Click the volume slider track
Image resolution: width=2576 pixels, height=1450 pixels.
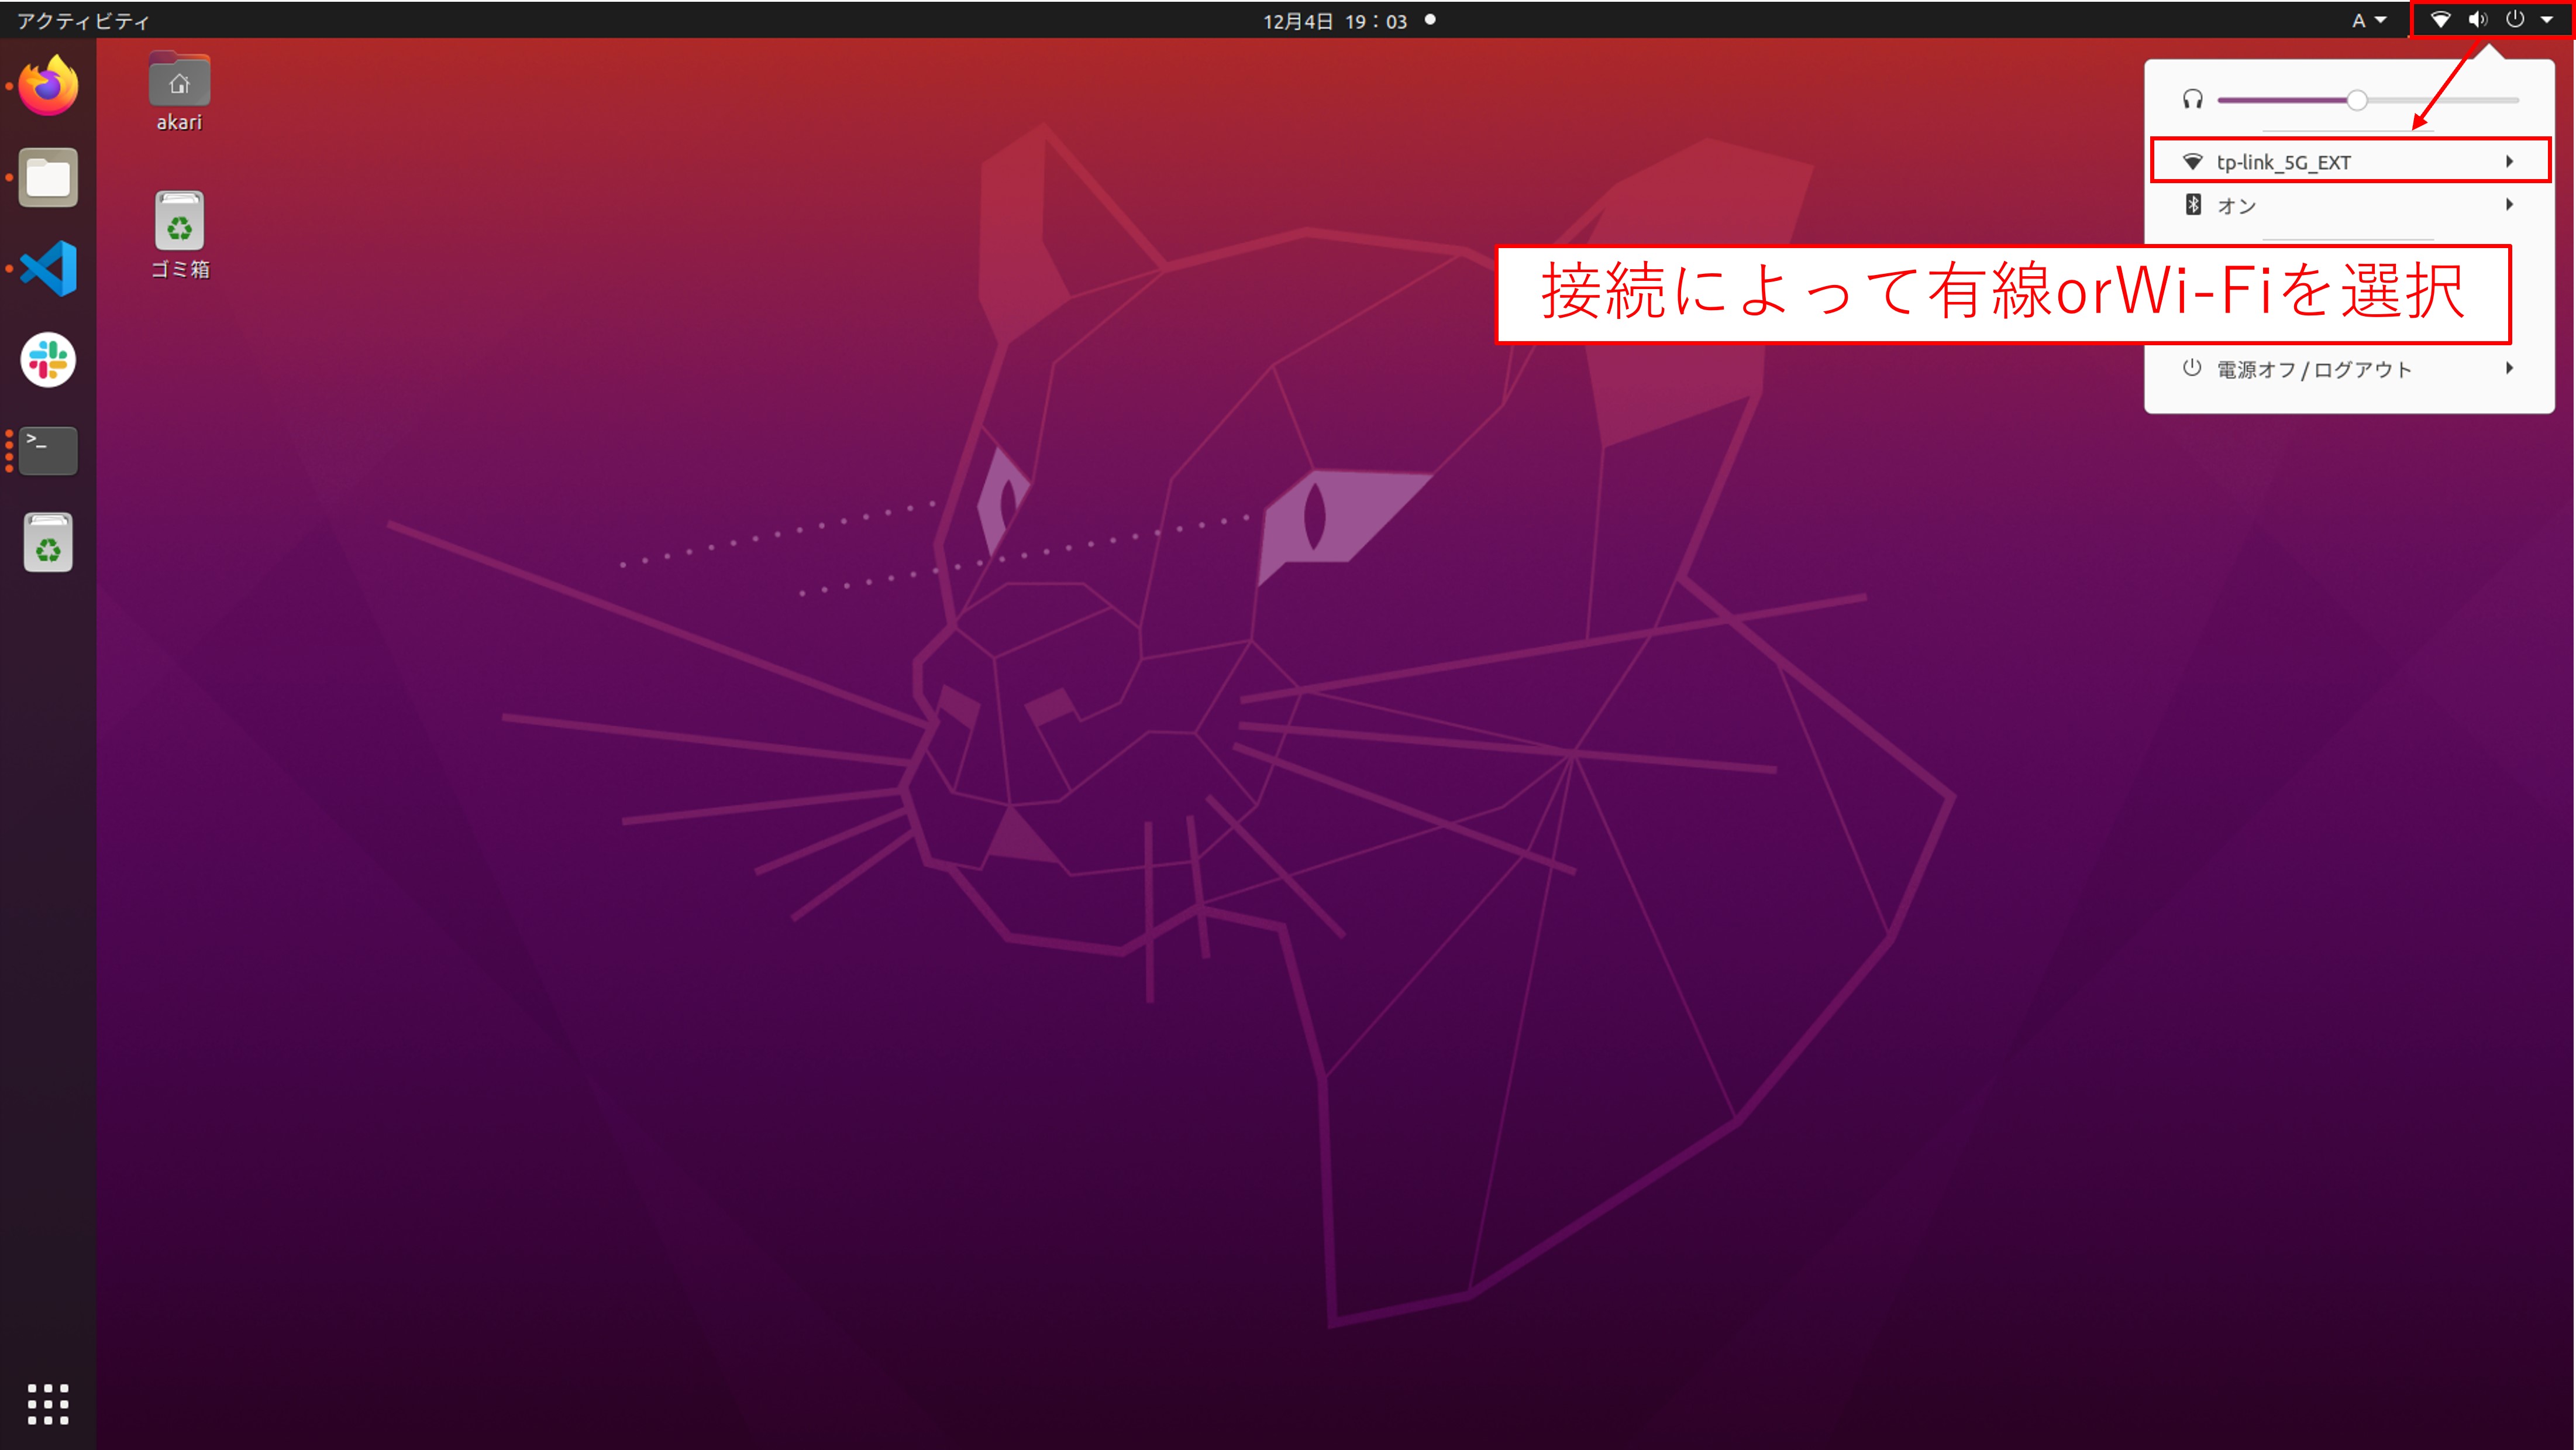(x=2440, y=100)
